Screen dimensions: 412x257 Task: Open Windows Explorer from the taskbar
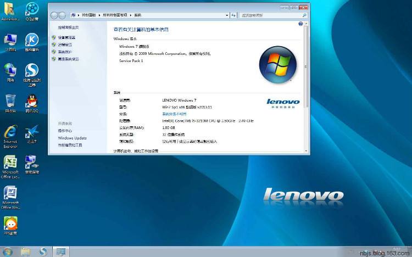coord(25,252)
